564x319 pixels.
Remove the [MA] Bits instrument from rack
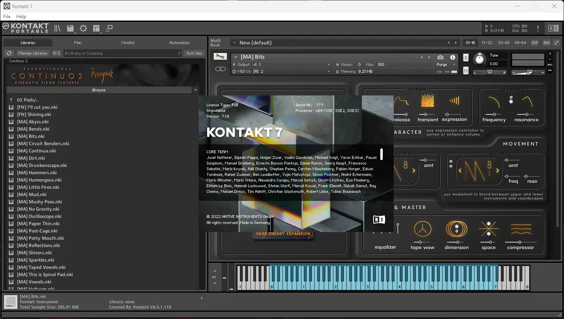[x=550, y=54]
